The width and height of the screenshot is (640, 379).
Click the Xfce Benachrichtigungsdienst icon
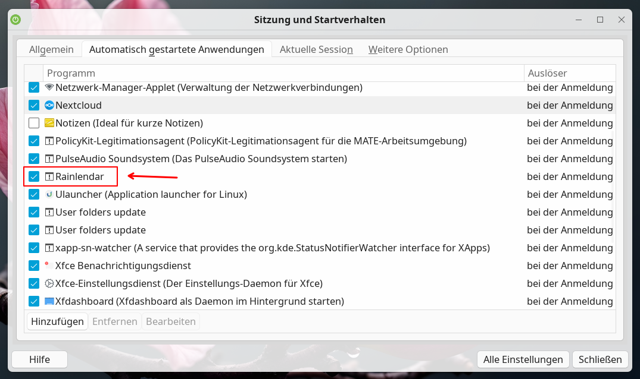coord(49,266)
